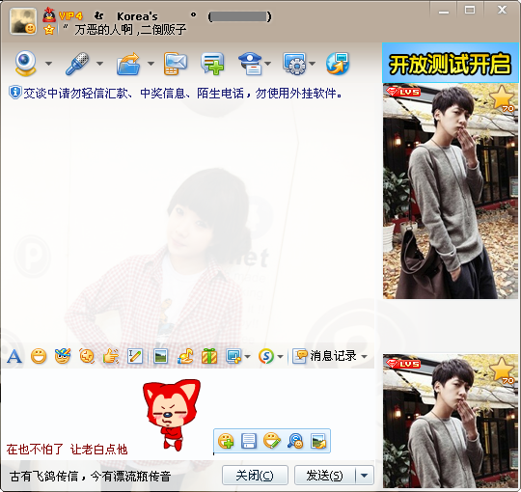Click the contact name Korea's

[x=137, y=16]
